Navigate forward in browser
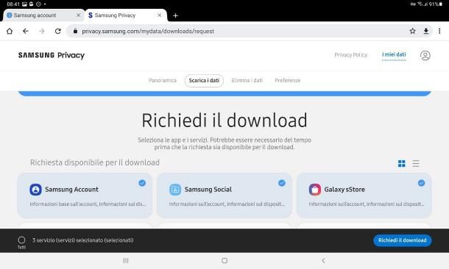The height and width of the screenshot is (269, 449). 42,31
